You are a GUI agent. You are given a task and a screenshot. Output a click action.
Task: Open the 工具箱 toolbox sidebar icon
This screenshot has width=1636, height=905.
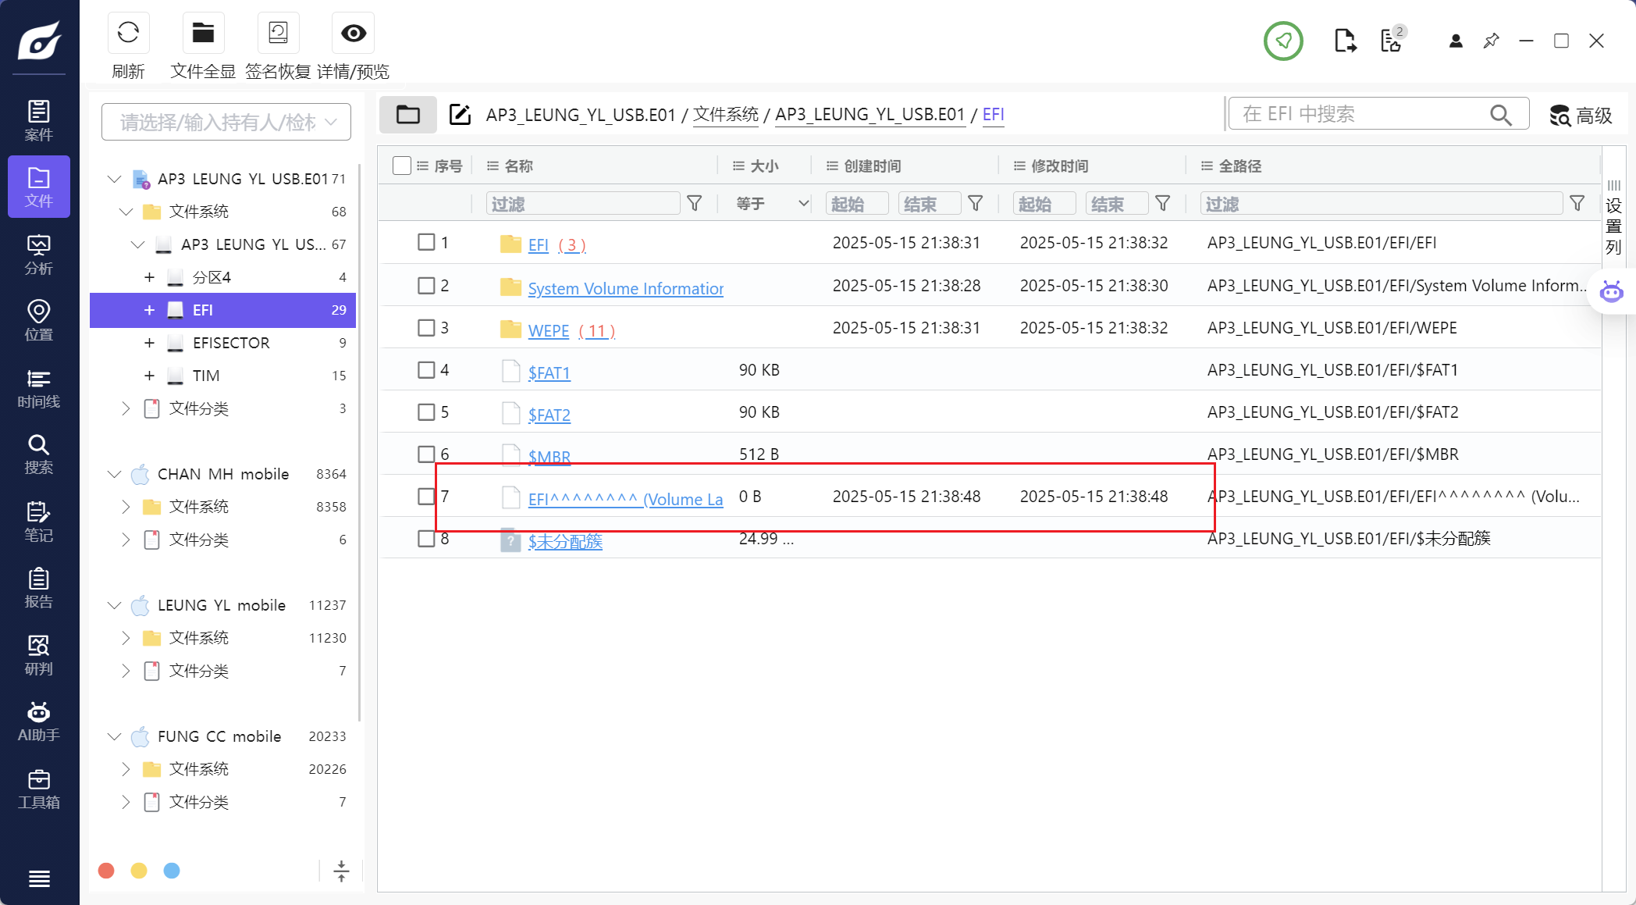[x=38, y=789]
